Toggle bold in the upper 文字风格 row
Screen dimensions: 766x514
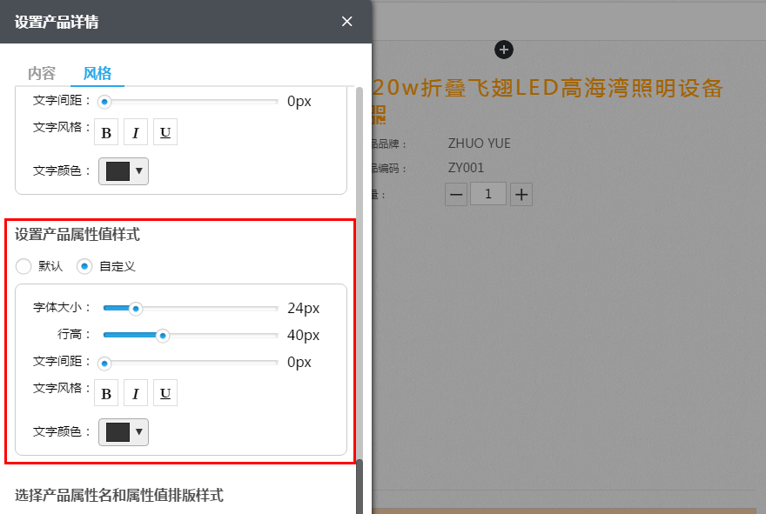point(106,131)
